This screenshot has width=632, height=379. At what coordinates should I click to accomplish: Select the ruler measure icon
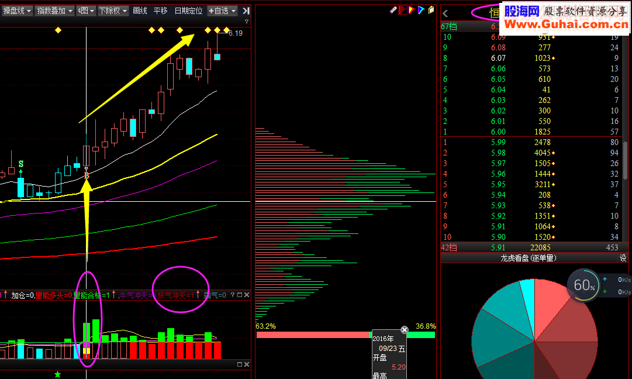[x=393, y=10]
